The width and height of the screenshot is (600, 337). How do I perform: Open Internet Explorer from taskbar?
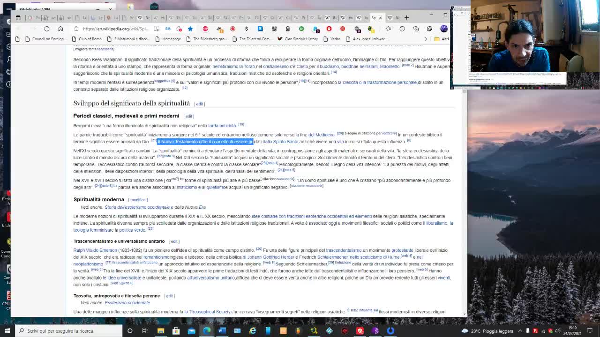tap(253, 331)
